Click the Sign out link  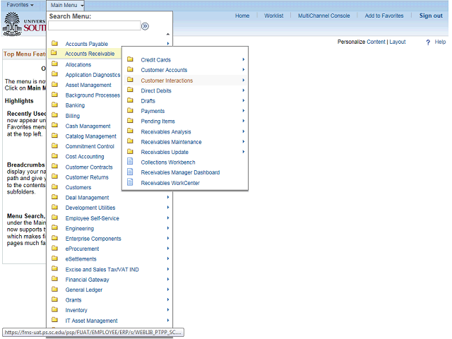[430, 16]
